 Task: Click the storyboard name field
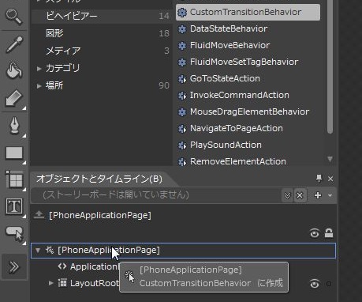click(156, 195)
